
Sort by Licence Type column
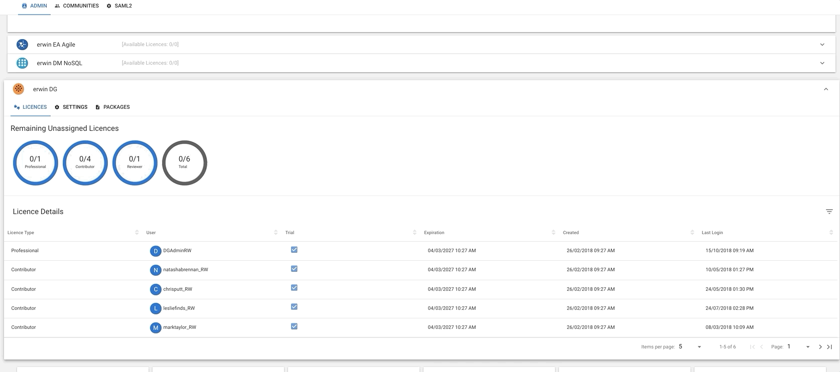click(137, 232)
